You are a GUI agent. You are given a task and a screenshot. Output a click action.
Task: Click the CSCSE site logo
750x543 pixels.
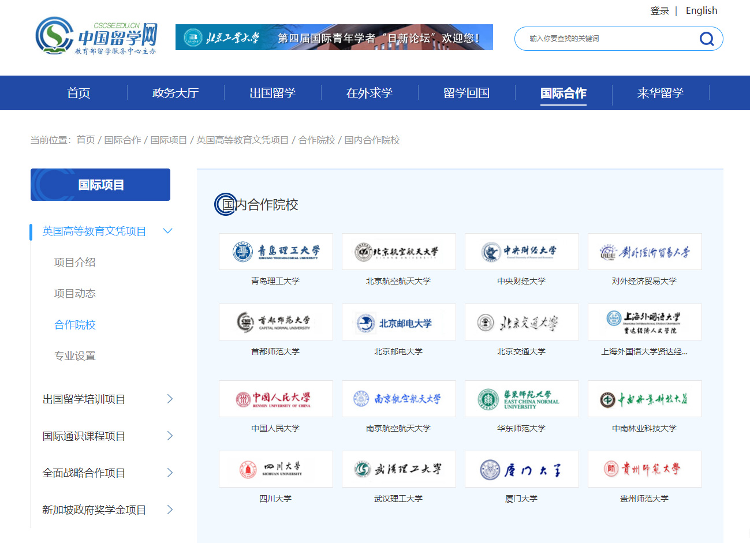[x=96, y=36]
